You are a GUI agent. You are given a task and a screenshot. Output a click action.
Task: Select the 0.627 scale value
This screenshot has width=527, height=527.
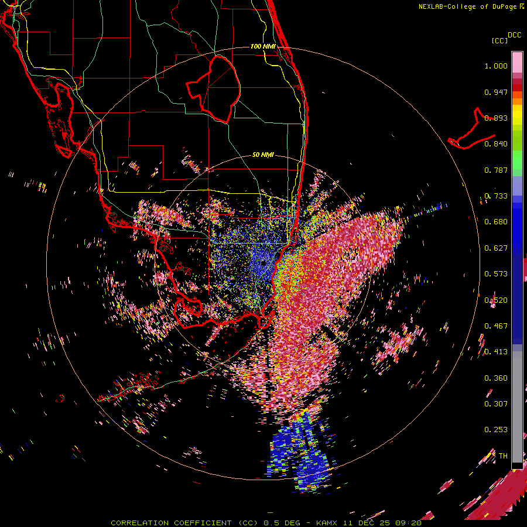point(496,248)
